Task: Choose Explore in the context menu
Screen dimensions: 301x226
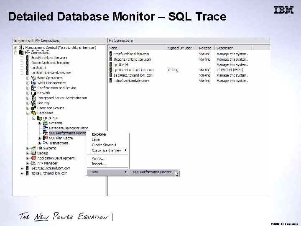Action: point(107,134)
